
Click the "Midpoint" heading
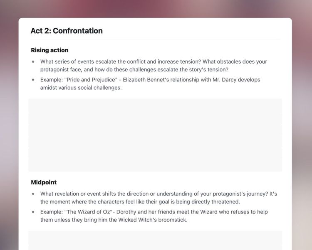[x=44, y=182]
